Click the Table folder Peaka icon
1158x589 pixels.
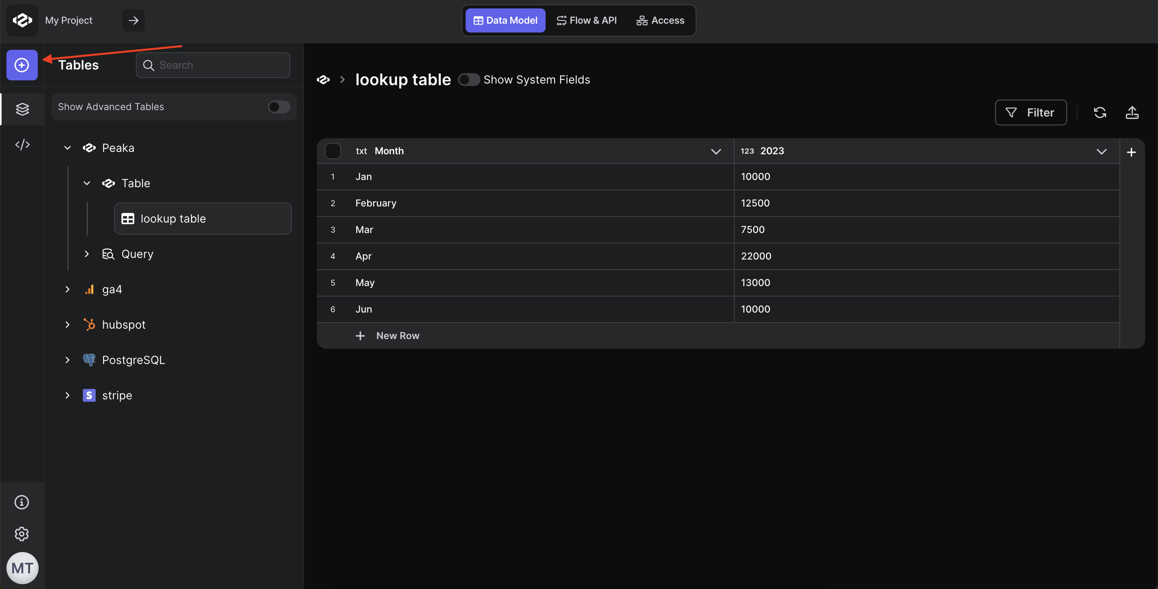pos(108,183)
